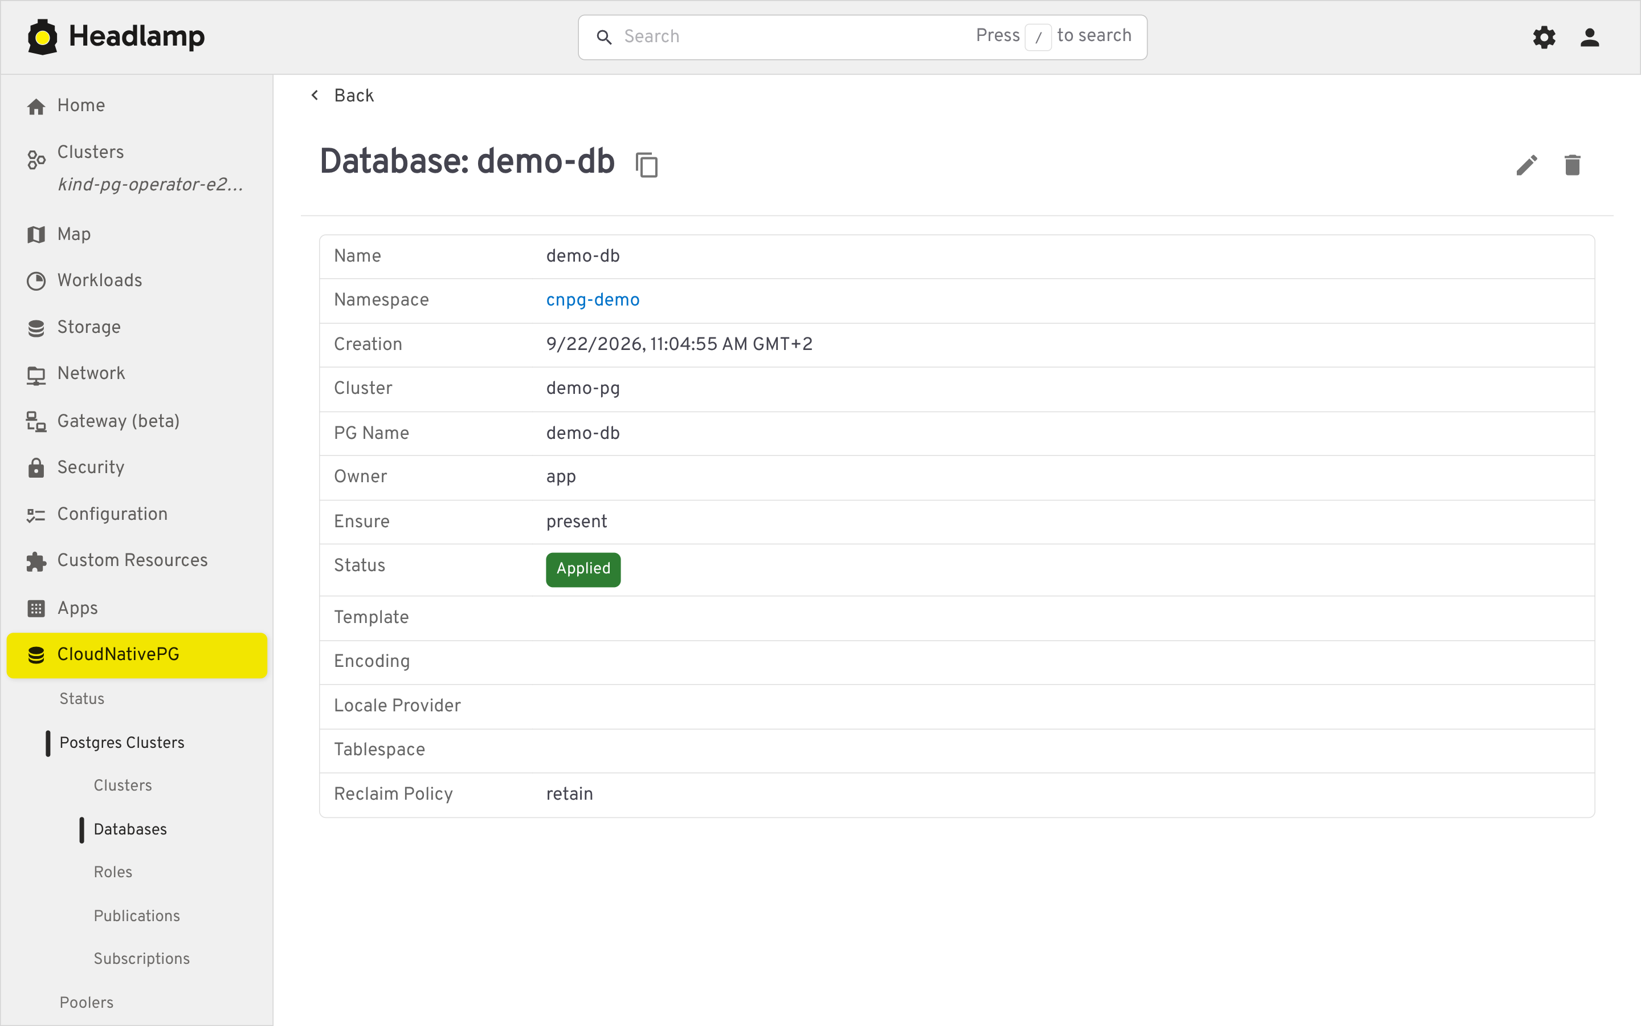1641x1026 pixels.
Task: Click the Gateway (beta) icon
Action: coord(36,421)
